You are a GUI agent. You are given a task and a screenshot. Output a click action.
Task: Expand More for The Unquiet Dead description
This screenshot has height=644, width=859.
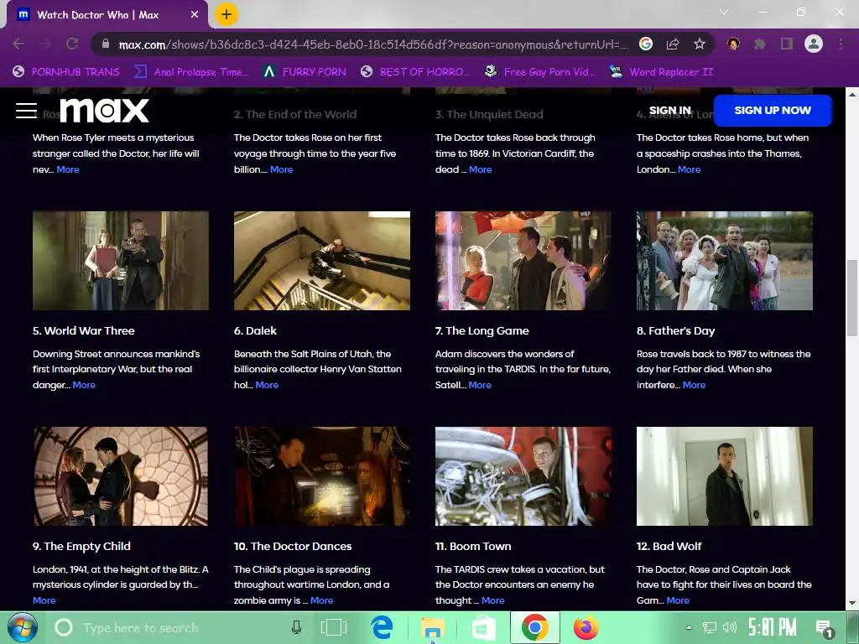click(481, 169)
